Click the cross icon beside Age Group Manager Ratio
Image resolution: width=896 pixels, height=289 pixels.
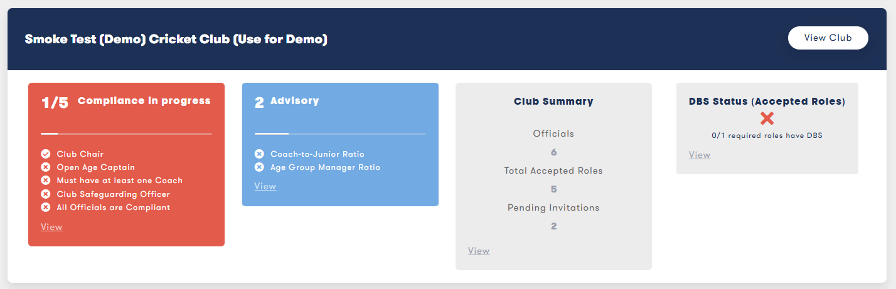coord(259,167)
